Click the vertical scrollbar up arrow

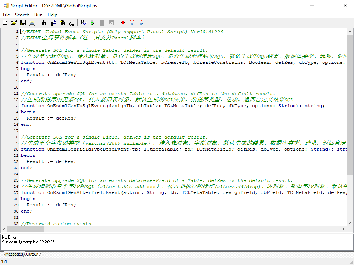350,32
